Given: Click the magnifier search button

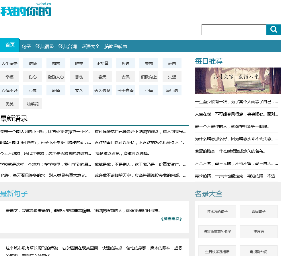Looking at the screenshot, I should click(x=274, y=30).
